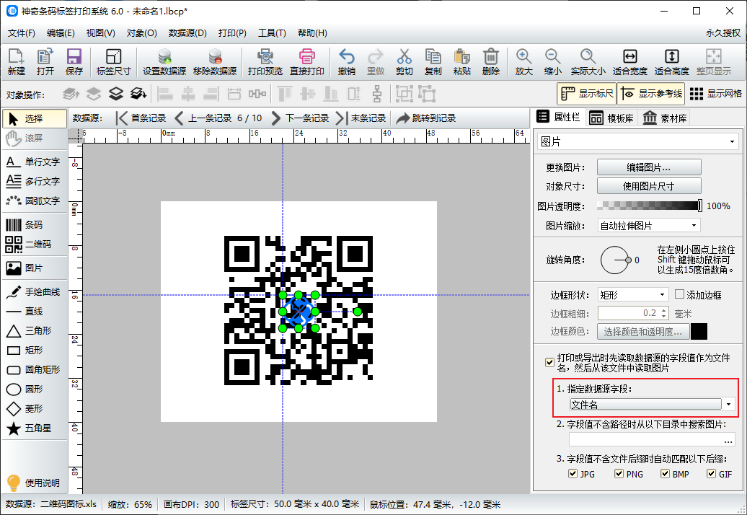Select the 二维码 QR code tool
The height and width of the screenshot is (515, 747).
pyautogui.click(x=34, y=245)
